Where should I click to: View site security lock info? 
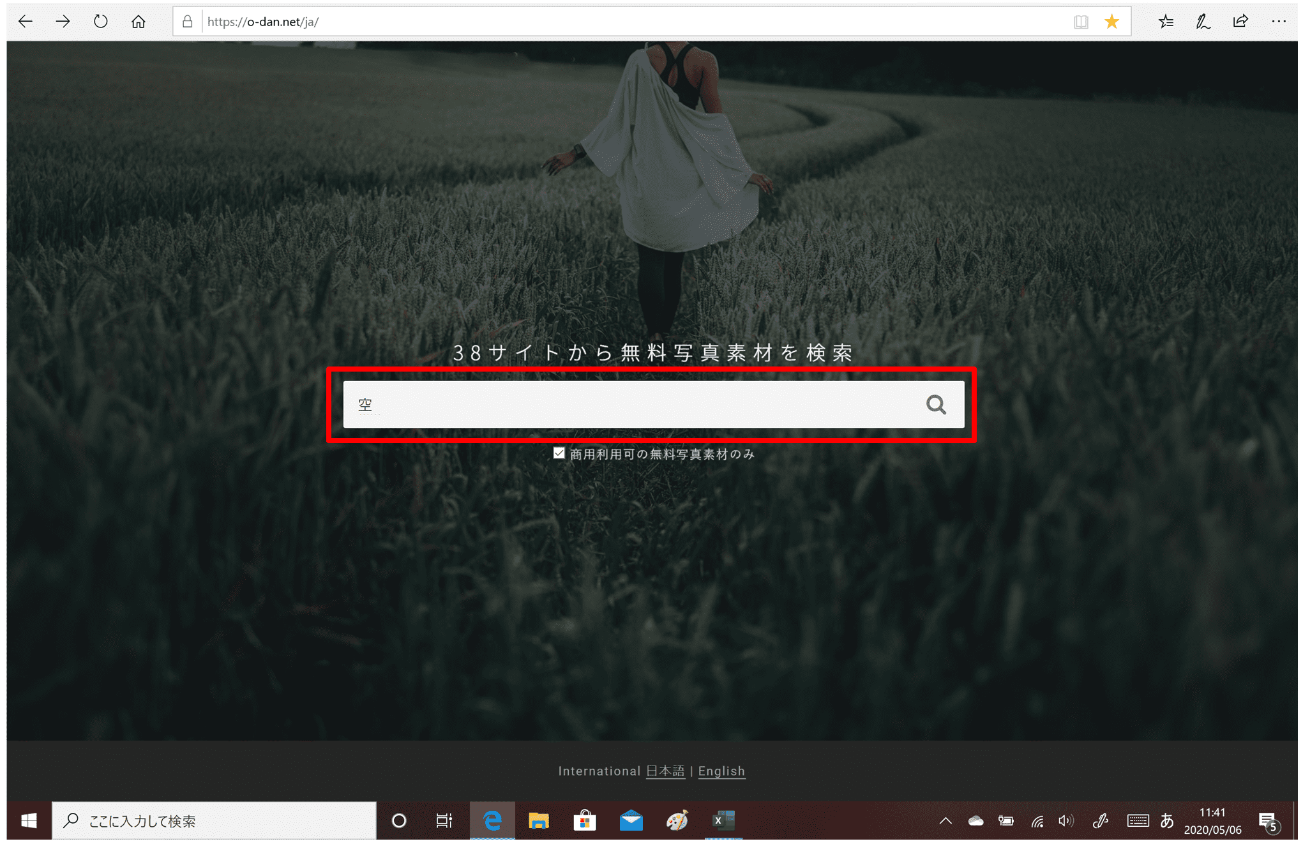(187, 22)
